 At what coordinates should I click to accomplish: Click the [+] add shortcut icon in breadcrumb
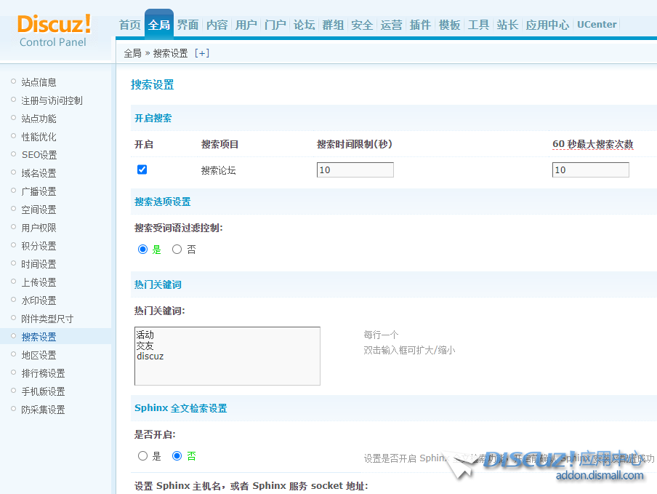pyautogui.click(x=201, y=53)
